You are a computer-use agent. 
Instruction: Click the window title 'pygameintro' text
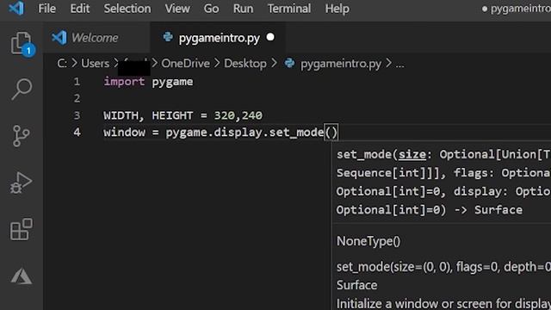tap(520, 9)
